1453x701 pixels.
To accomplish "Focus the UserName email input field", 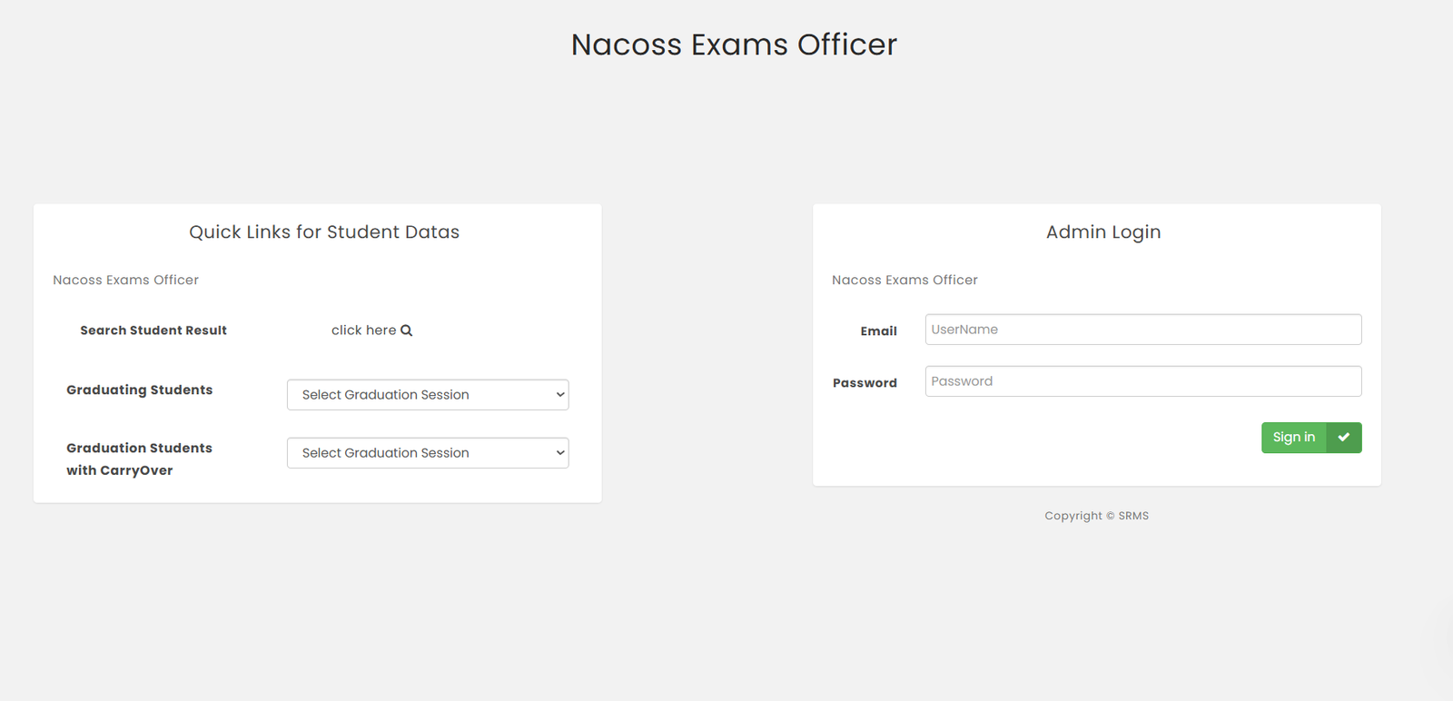I will (x=1142, y=330).
